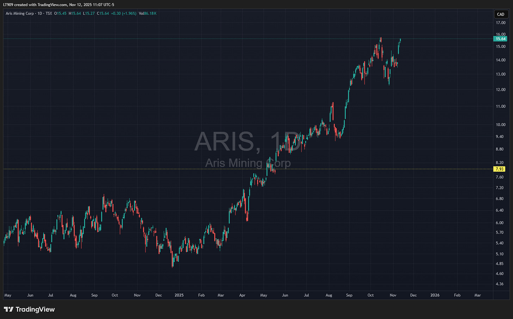Click the Dec marker right of 2025
Viewport: 513px width, 319px height.
point(413,295)
